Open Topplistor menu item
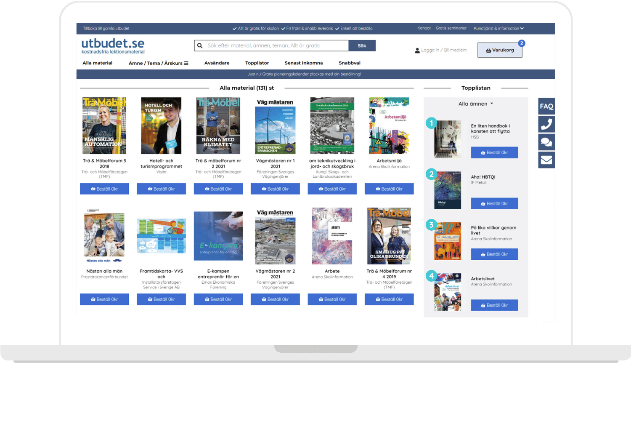The height and width of the screenshot is (421, 631). (x=257, y=63)
